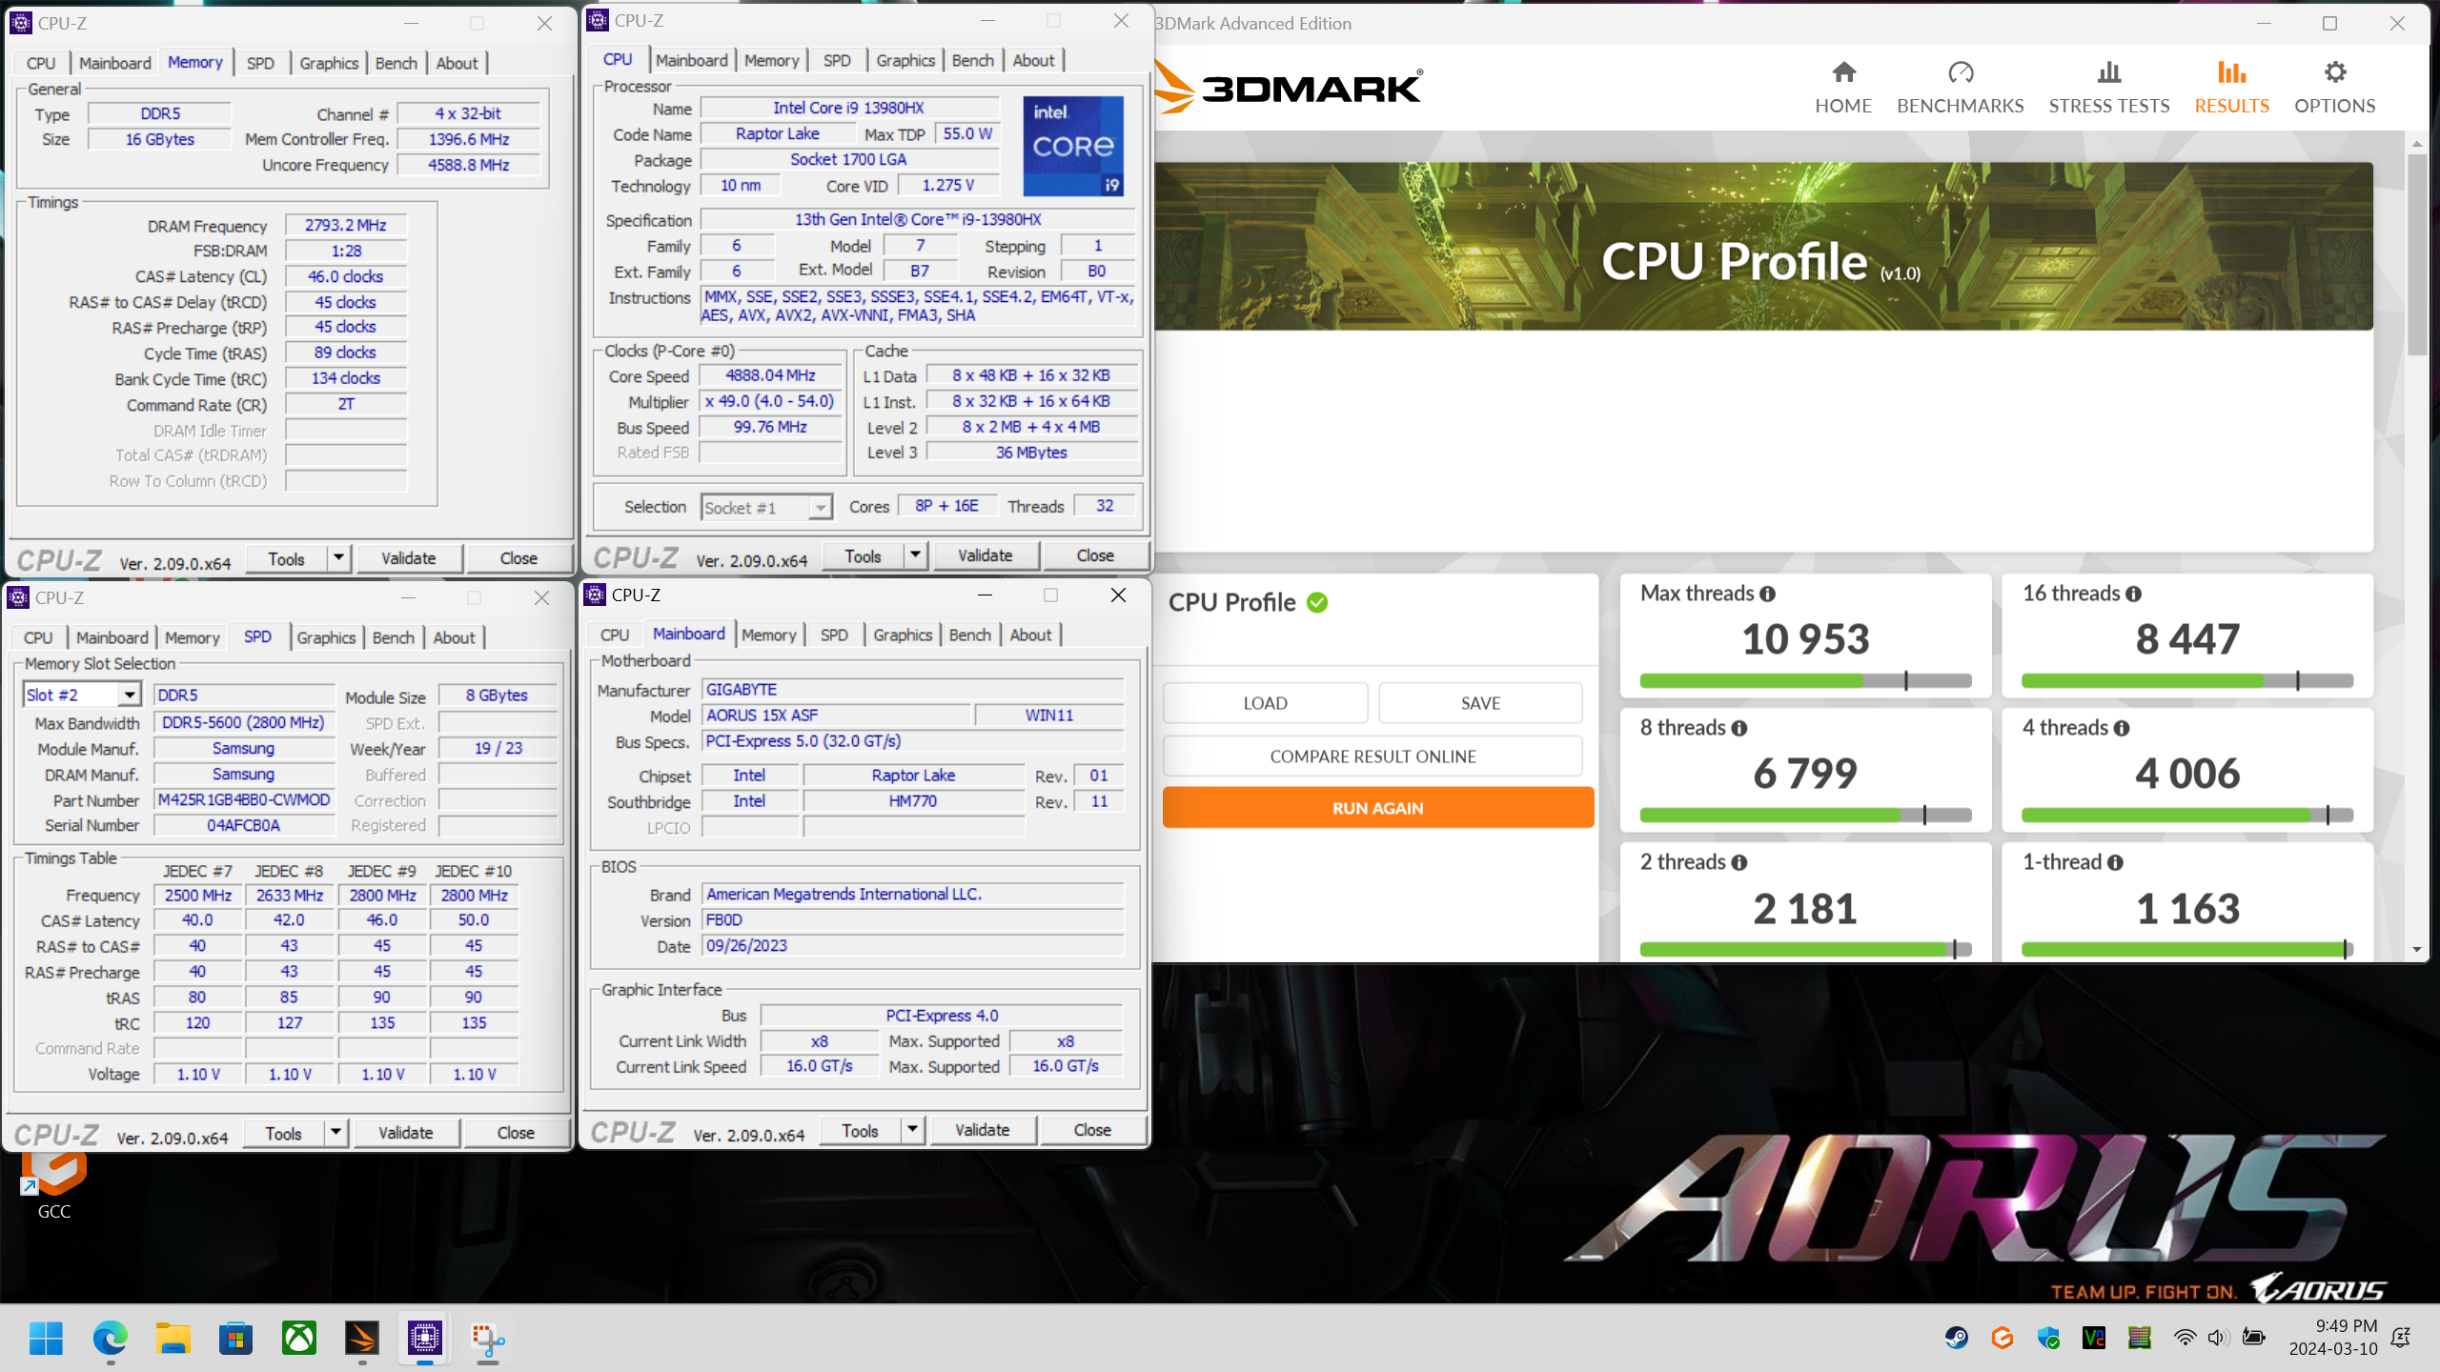
Task: Click the 8 threads info icon
Action: click(x=1739, y=728)
